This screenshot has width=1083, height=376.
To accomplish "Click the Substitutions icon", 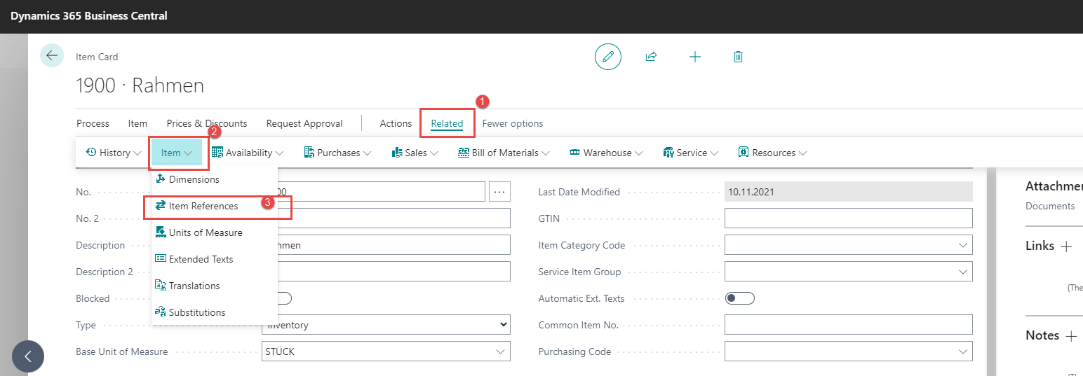I will pyautogui.click(x=161, y=312).
